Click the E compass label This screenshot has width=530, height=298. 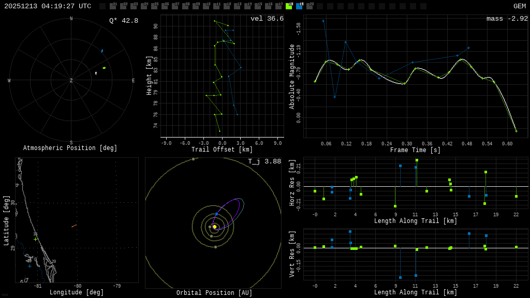pyautogui.click(x=133, y=80)
